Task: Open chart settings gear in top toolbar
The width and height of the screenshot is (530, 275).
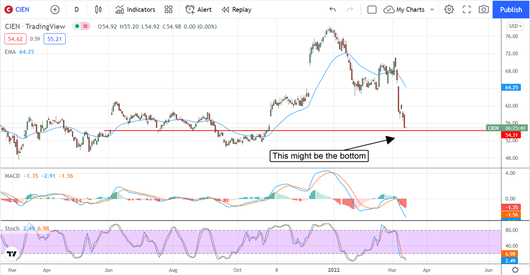Action: tap(449, 9)
